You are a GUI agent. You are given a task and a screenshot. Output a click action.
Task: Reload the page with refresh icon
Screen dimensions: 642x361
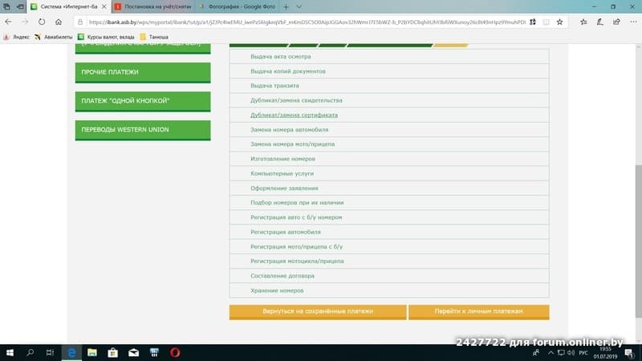(x=42, y=22)
